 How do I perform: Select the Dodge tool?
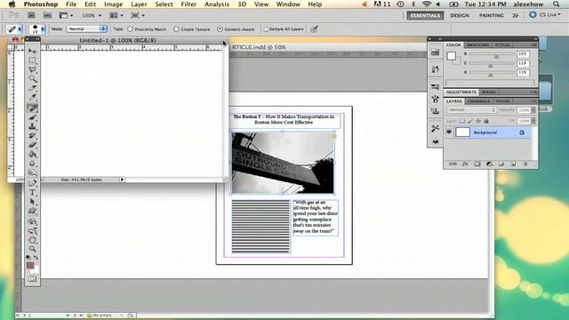pyautogui.click(x=32, y=172)
